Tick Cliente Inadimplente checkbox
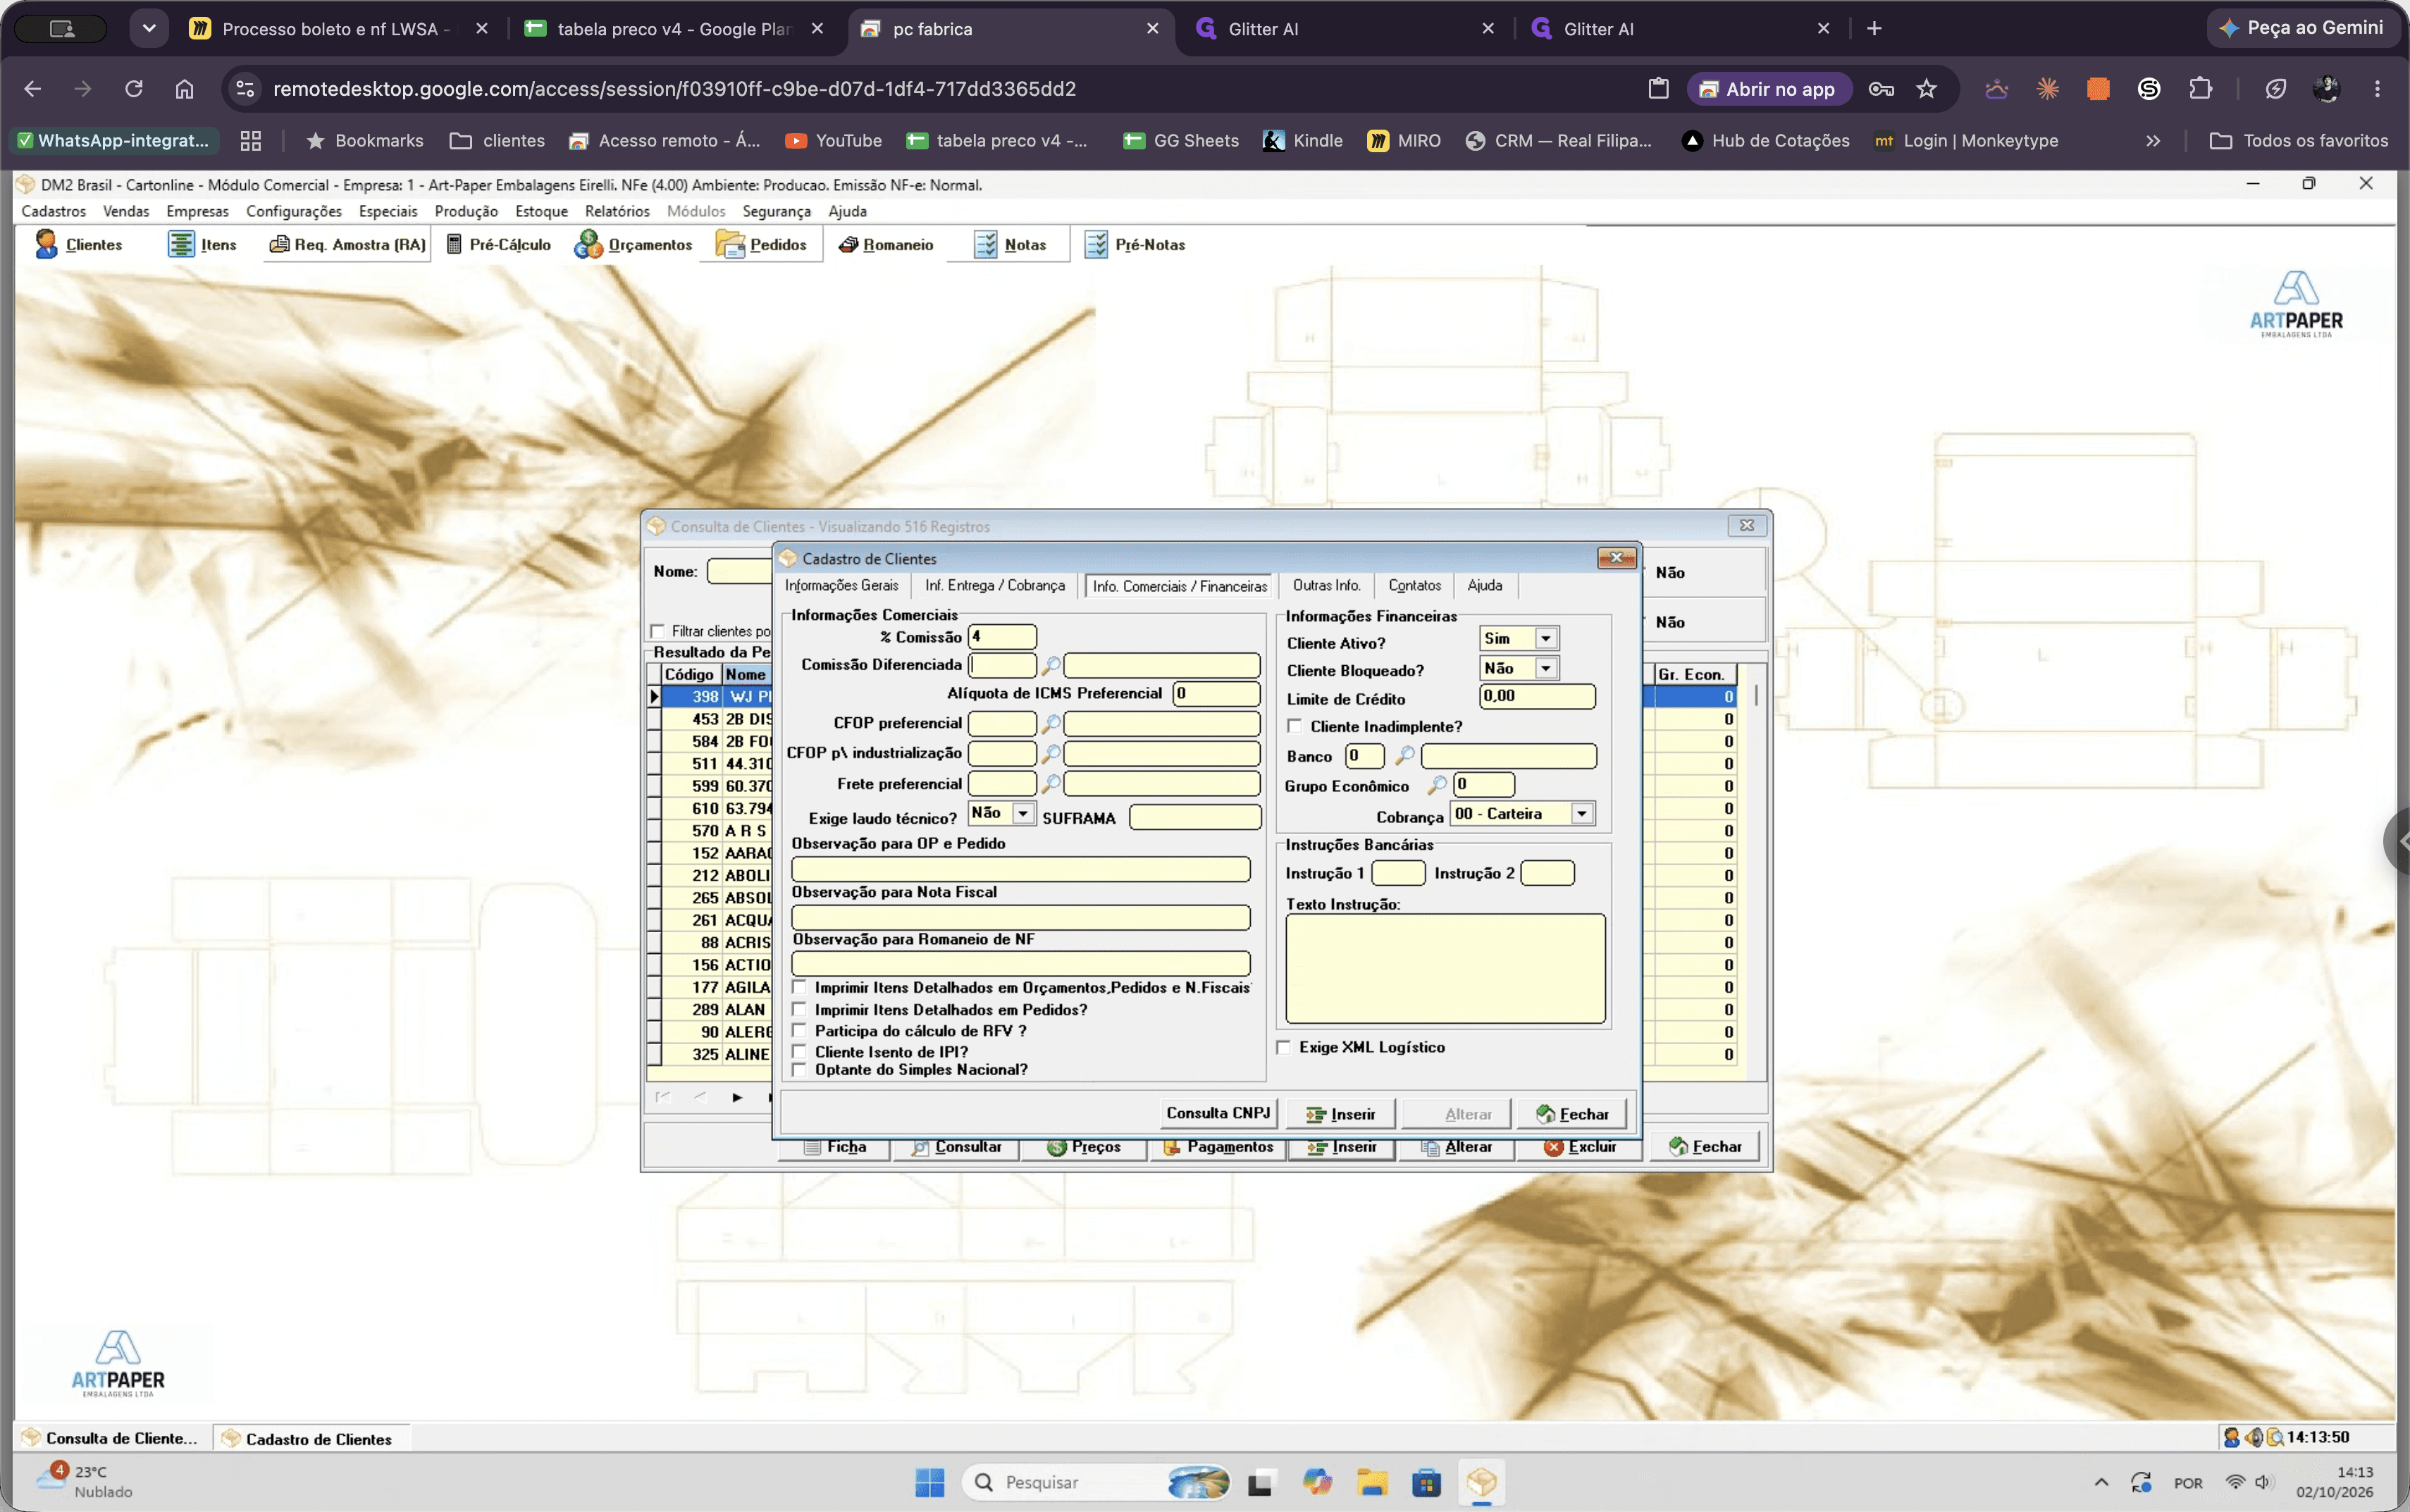This screenshot has width=2410, height=1512. point(1295,726)
